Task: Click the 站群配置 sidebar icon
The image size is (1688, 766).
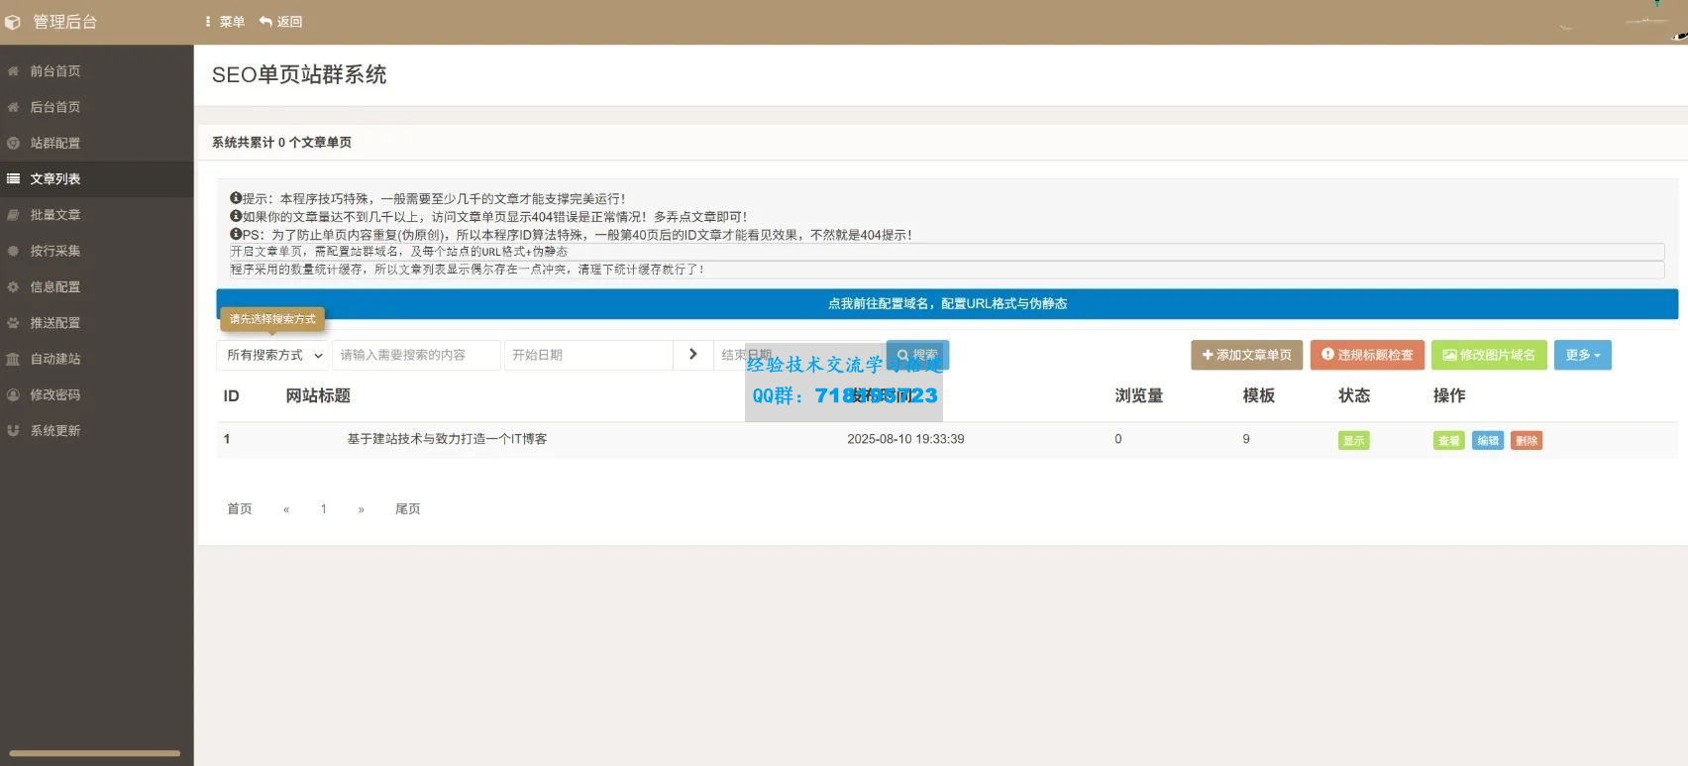Action: 13,143
